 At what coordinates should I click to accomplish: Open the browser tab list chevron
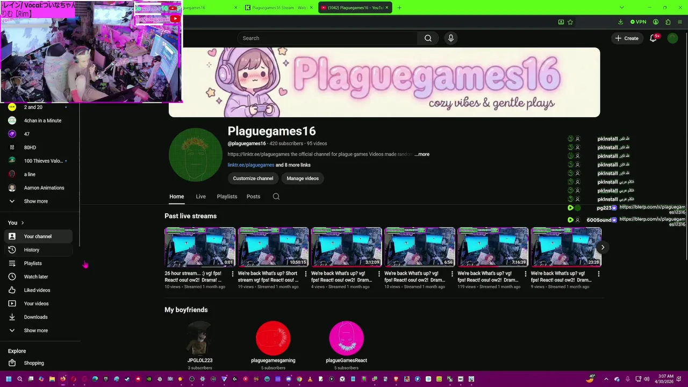coord(622,8)
